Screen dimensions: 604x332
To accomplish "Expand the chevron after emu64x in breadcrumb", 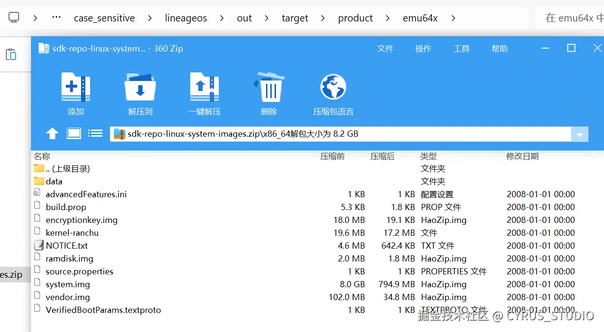I will tap(453, 18).
